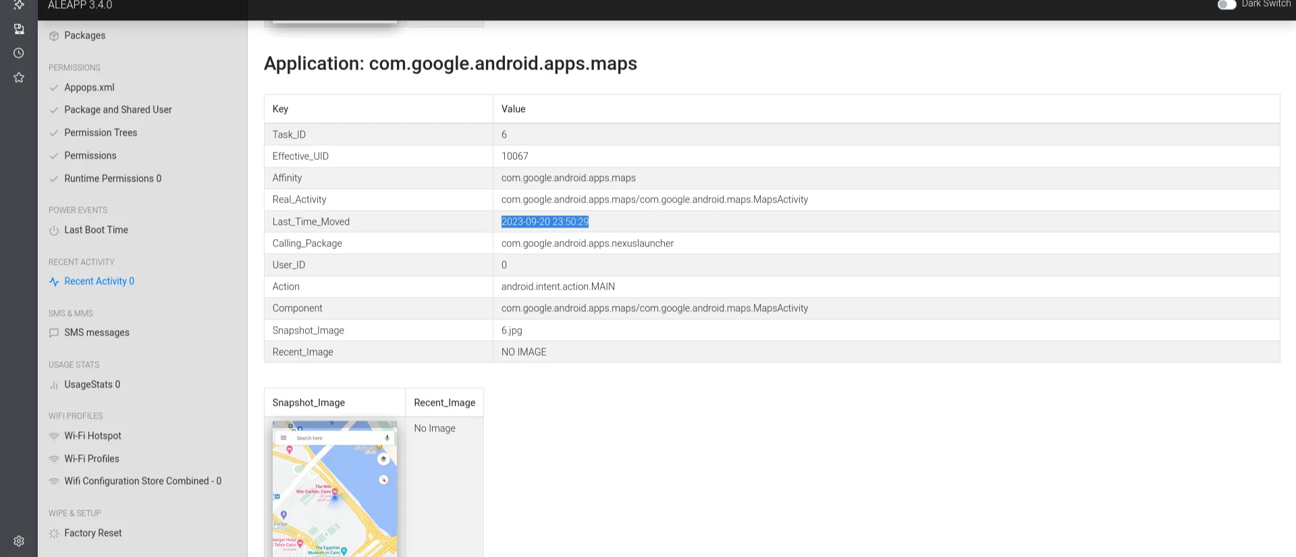Click the Affinity value com.google.android.apps.maps
Screen dimensions: 1296x557
(568, 178)
